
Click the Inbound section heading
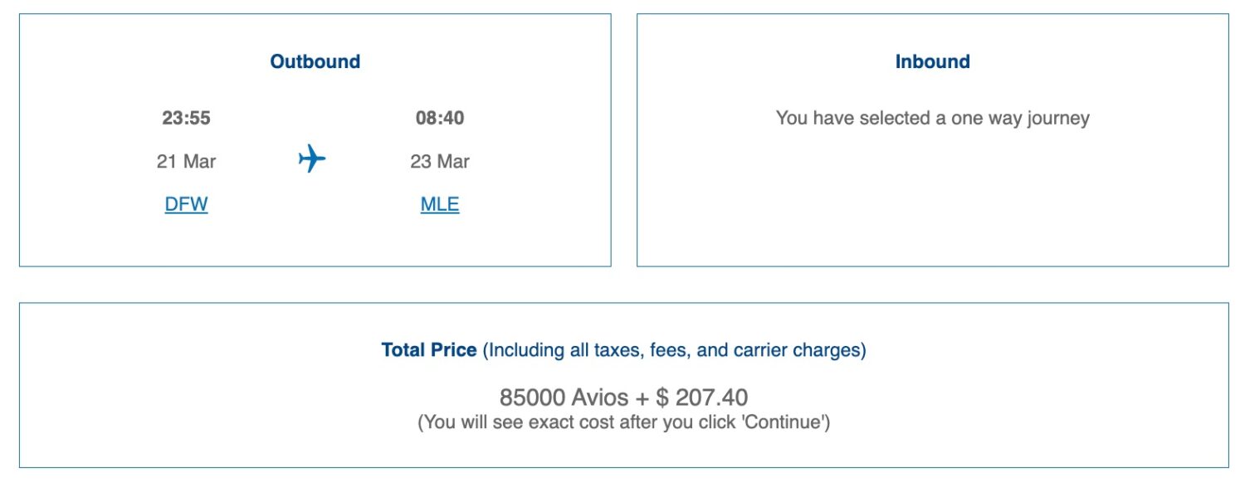933,61
